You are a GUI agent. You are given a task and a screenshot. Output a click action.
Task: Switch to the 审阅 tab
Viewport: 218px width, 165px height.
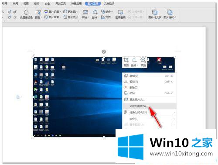tap(15, 3)
